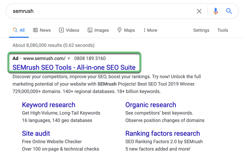Click the Get High-Volume, Long-Tail Keywords text
The image size is (244, 161).
pos(61,113)
